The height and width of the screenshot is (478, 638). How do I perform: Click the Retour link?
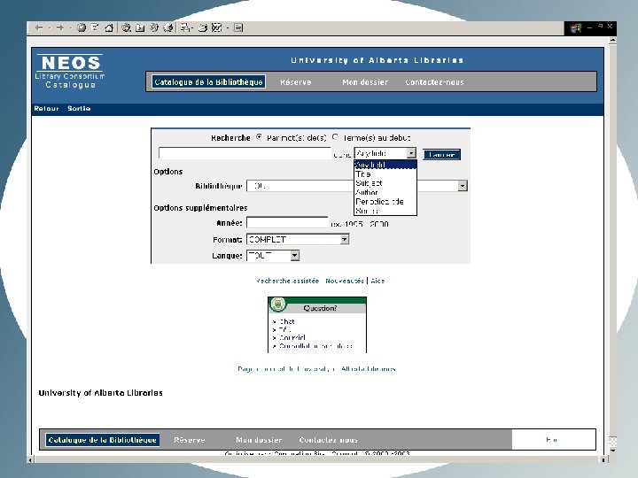(x=46, y=109)
